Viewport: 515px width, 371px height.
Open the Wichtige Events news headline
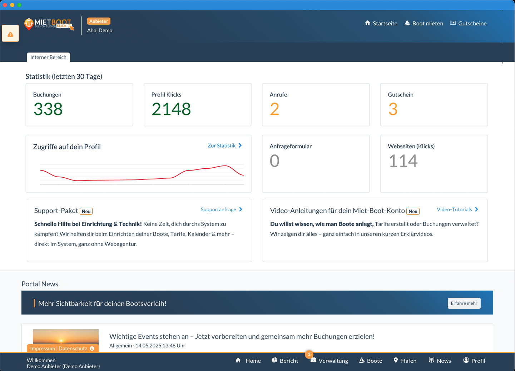point(242,336)
